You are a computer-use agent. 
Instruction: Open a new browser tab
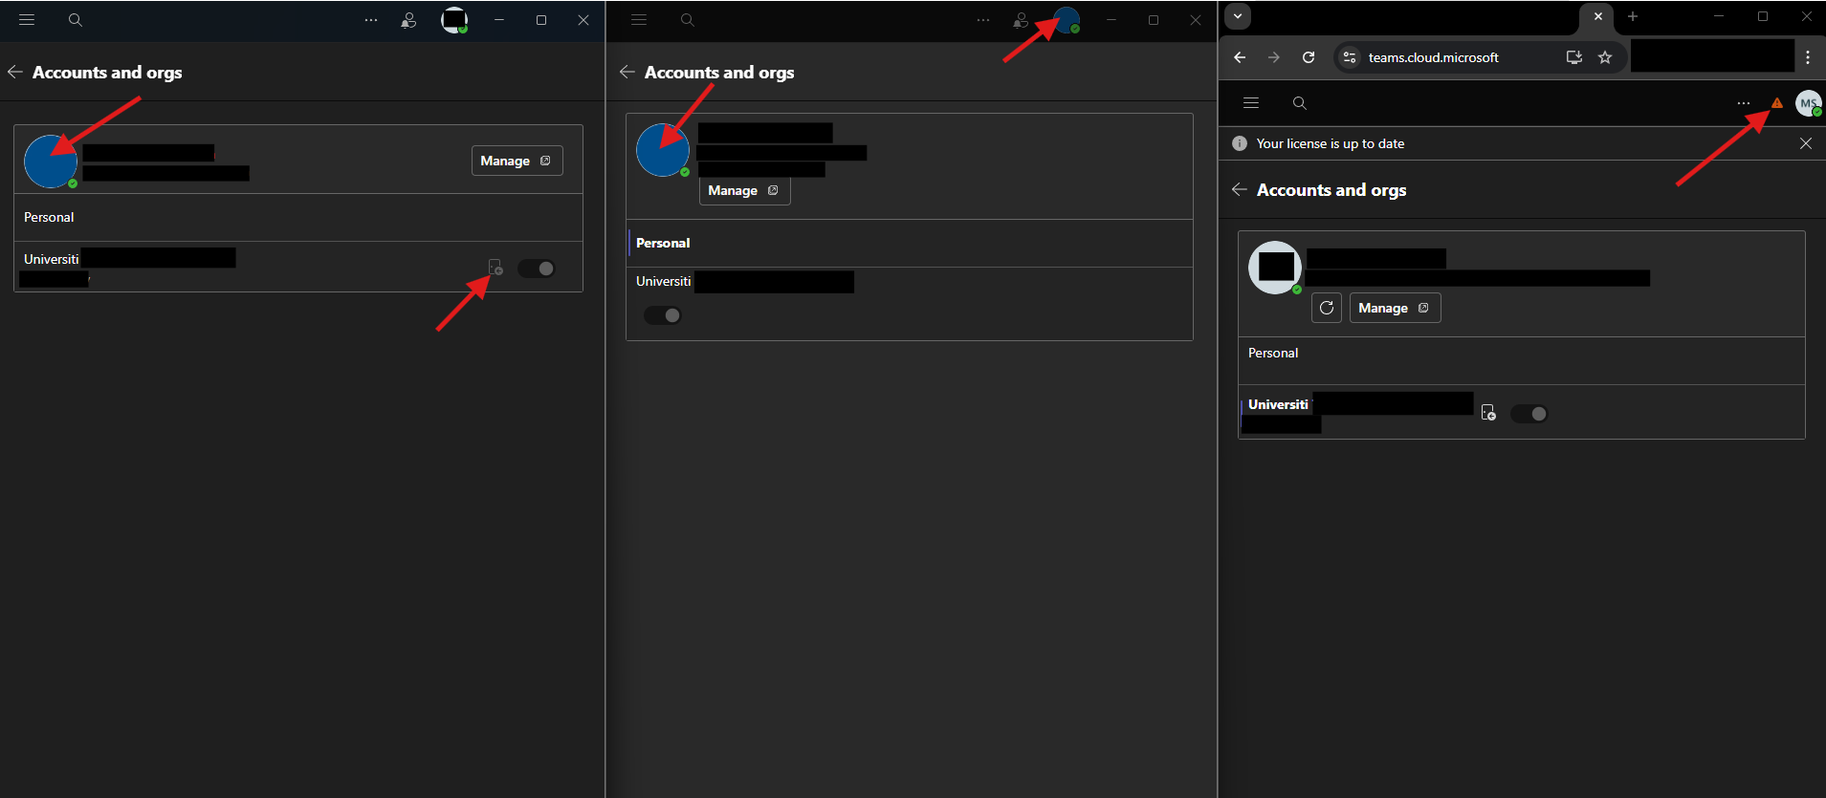(x=1633, y=16)
